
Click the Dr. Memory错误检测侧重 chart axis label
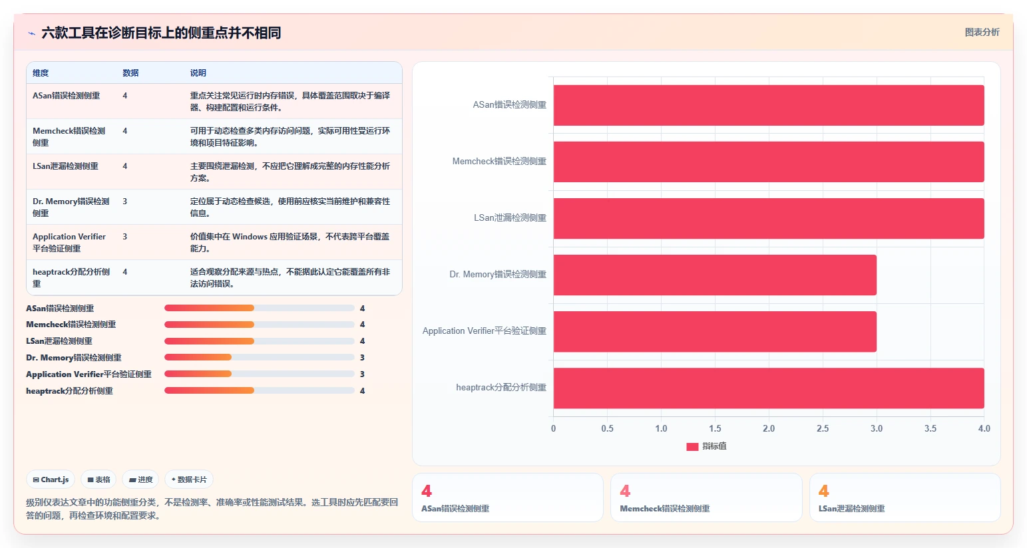(x=498, y=275)
